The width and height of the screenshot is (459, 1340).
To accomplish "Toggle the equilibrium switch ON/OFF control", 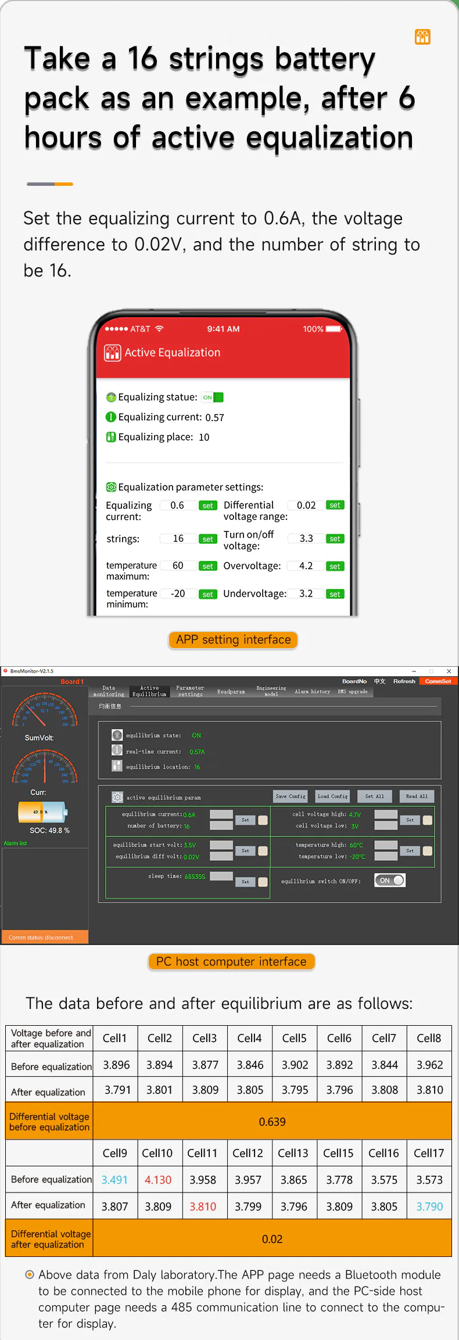I will [x=390, y=880].
